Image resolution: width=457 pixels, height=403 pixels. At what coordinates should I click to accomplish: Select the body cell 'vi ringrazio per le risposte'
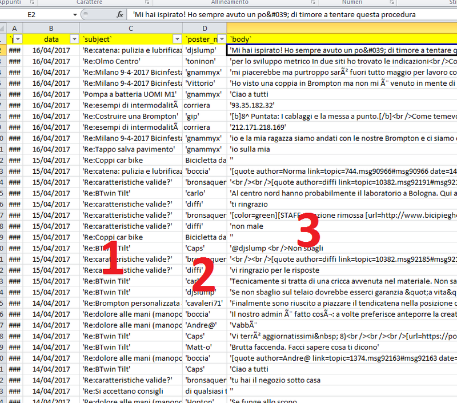click(342, 270)
